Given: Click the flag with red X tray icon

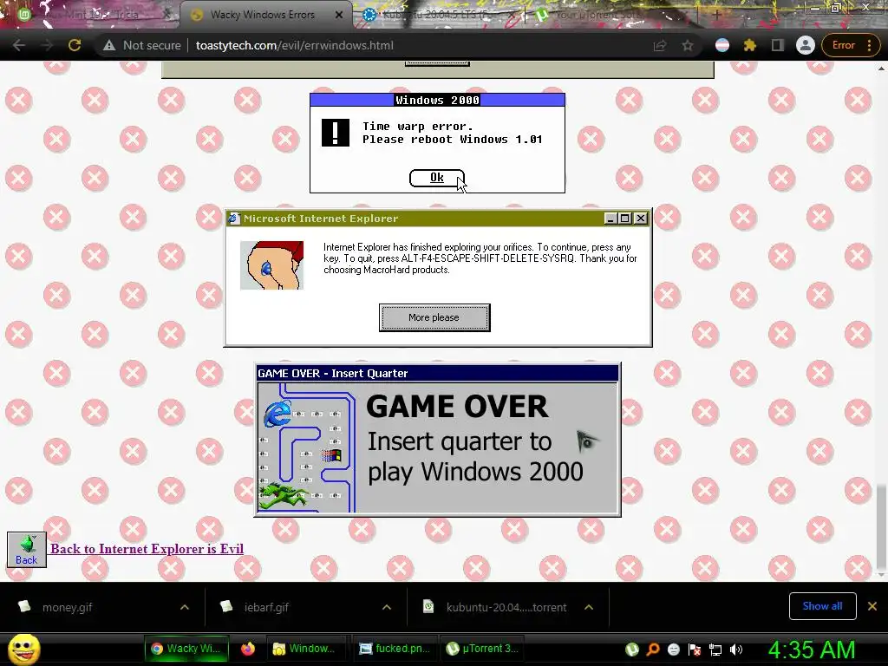Looking at the screenshot, I should pos(695,650).
